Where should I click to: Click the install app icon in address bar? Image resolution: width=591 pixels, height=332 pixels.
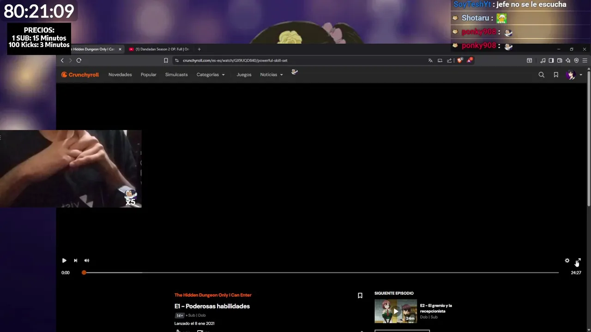[440, 60]
